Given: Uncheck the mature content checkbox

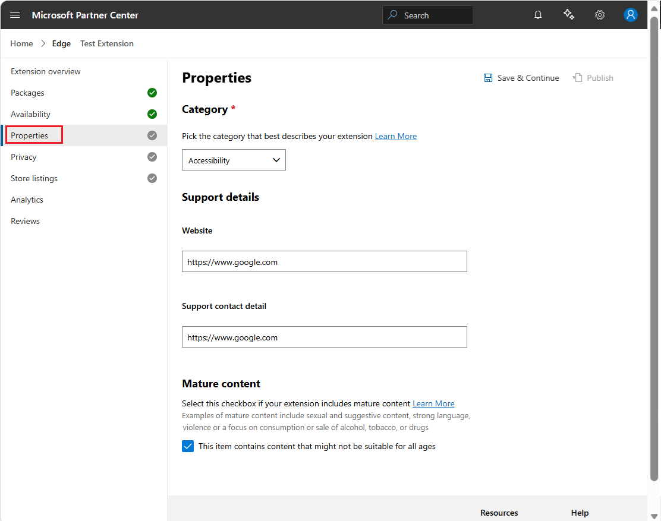Looking at the screenshot, I should pos(188,446).
